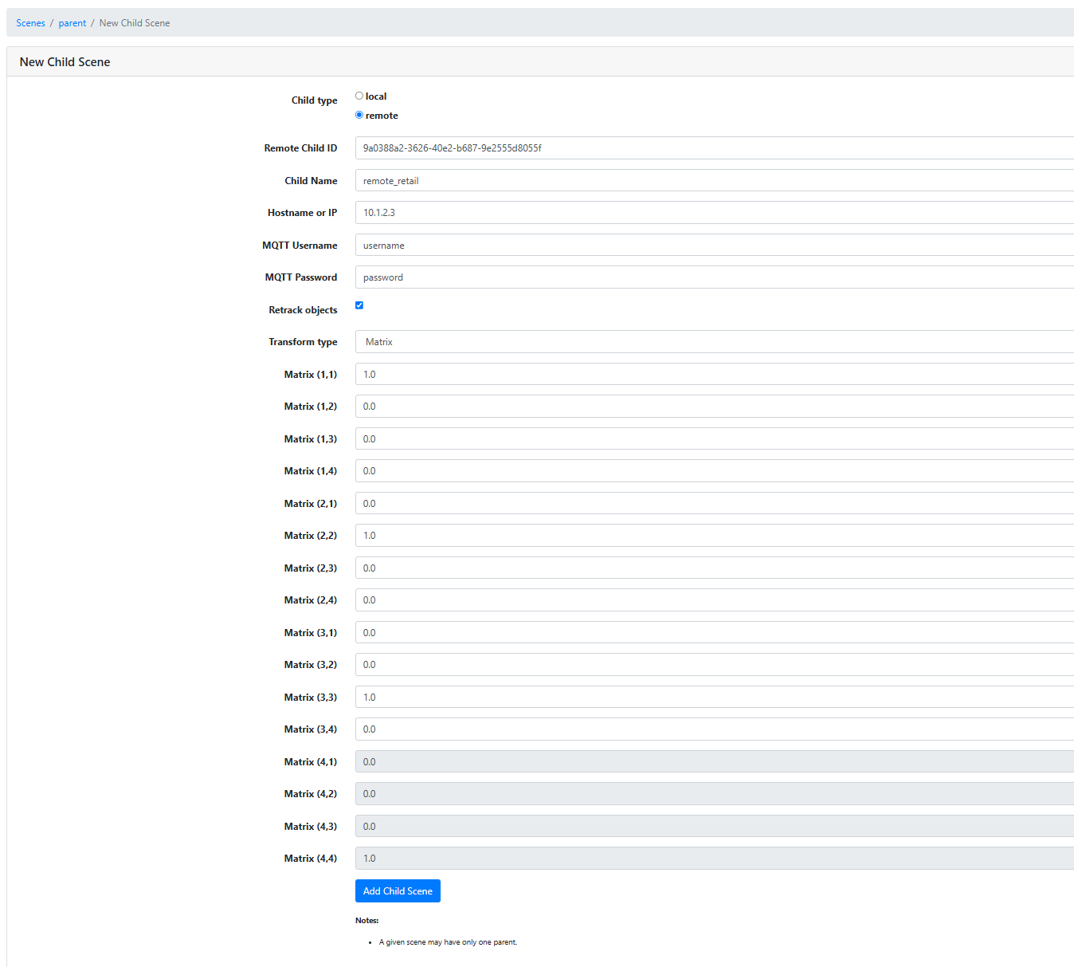Click the Remote Child ID field
The image size is (1074, 967).
pos(713,148)
